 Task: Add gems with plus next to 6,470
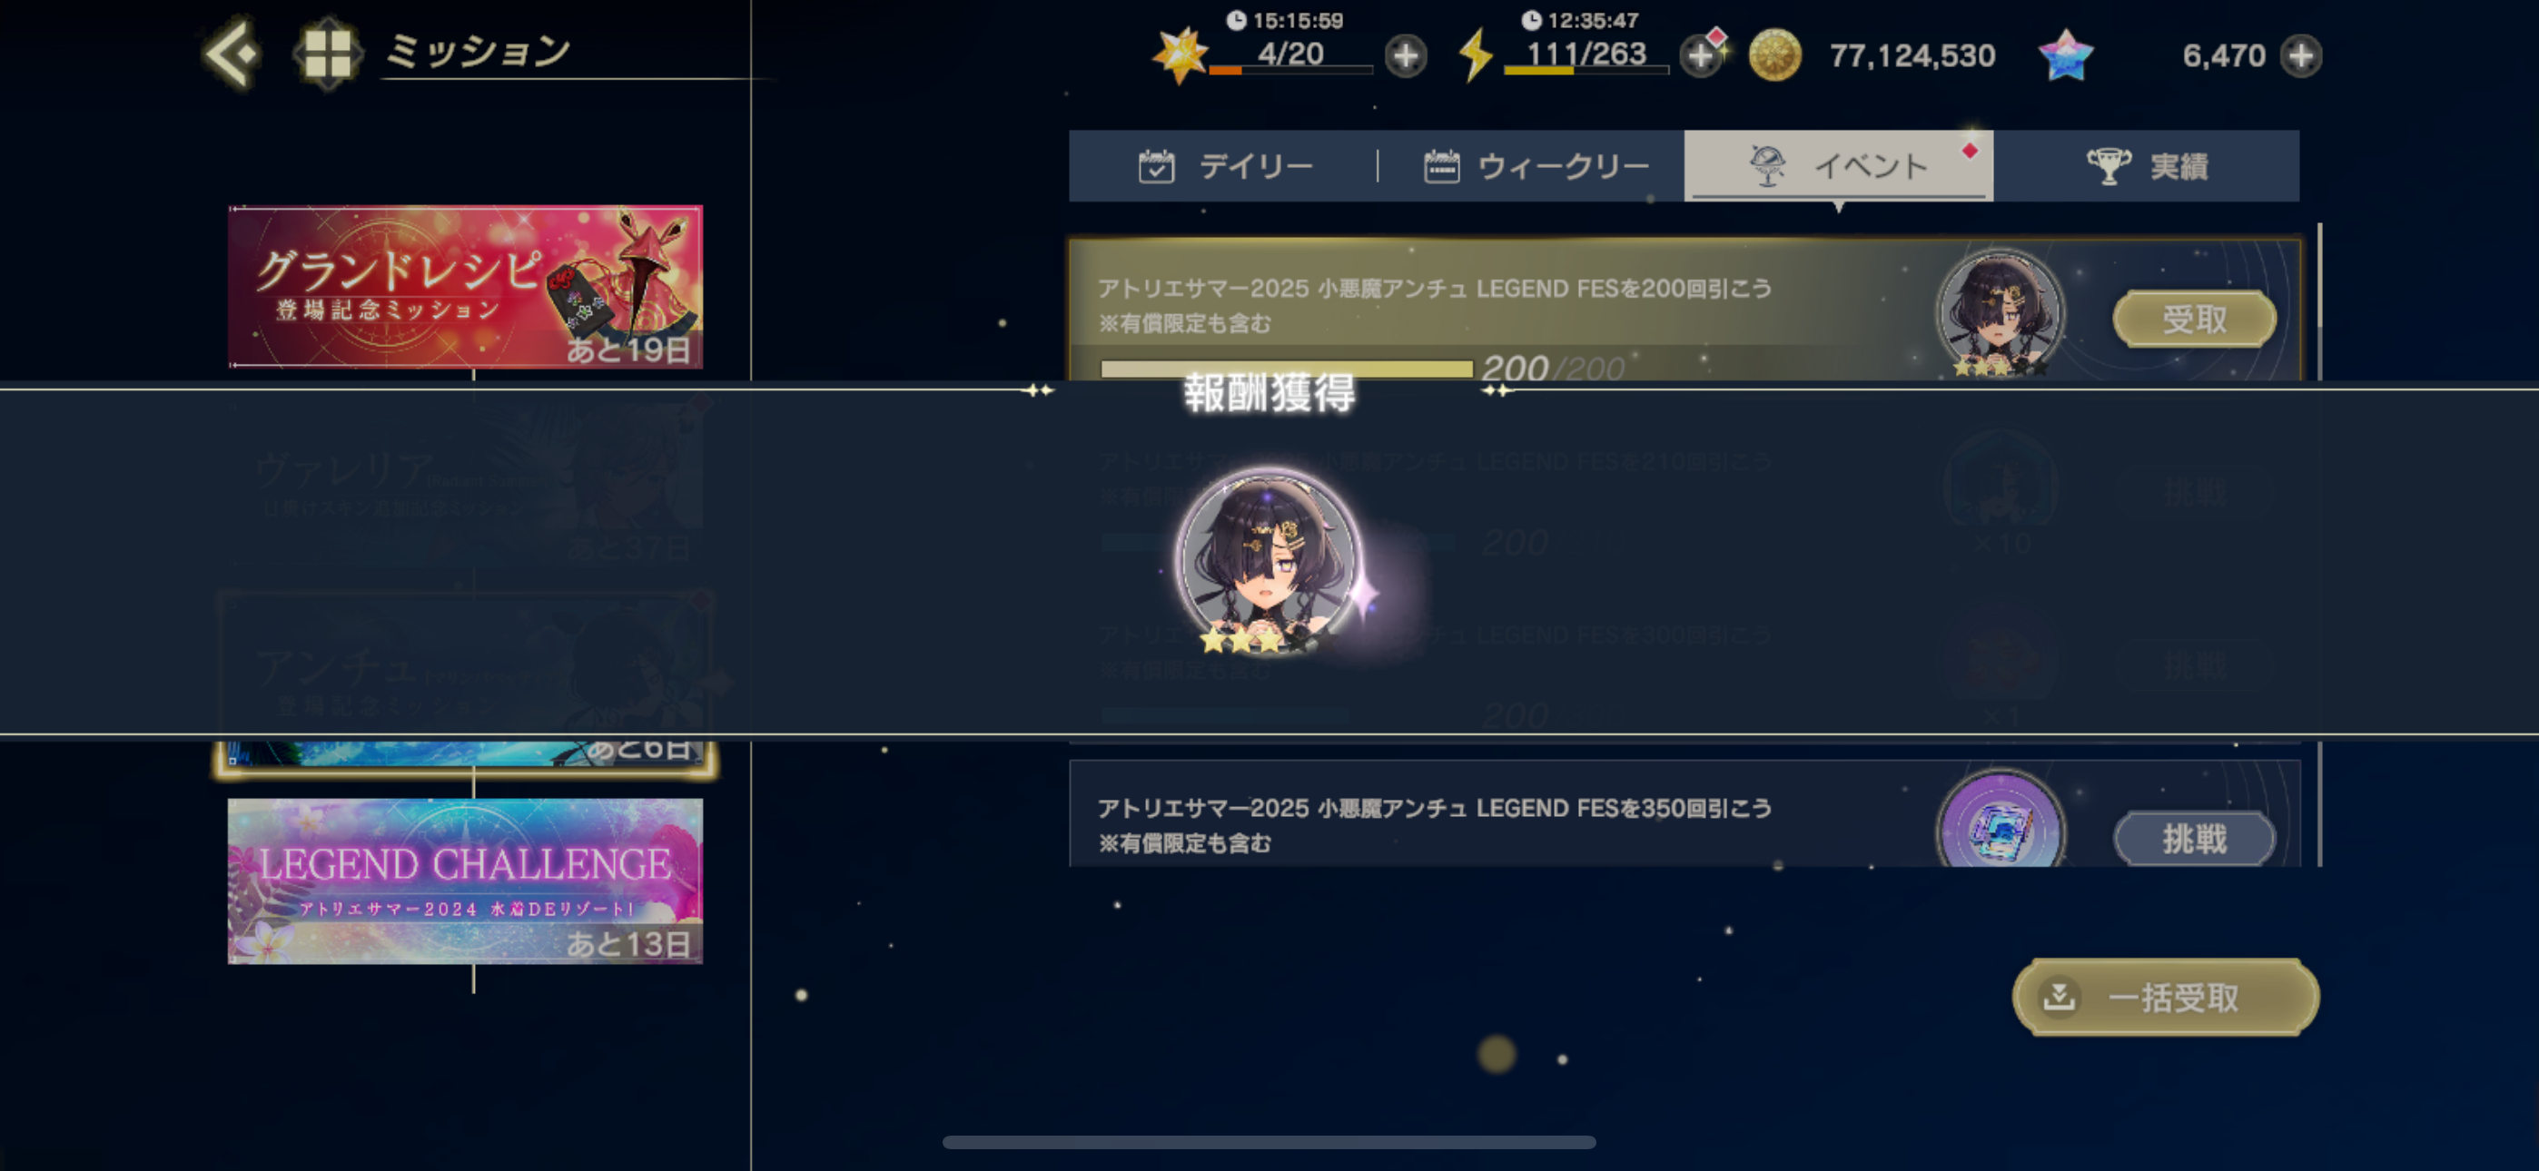pos(2300,56)
